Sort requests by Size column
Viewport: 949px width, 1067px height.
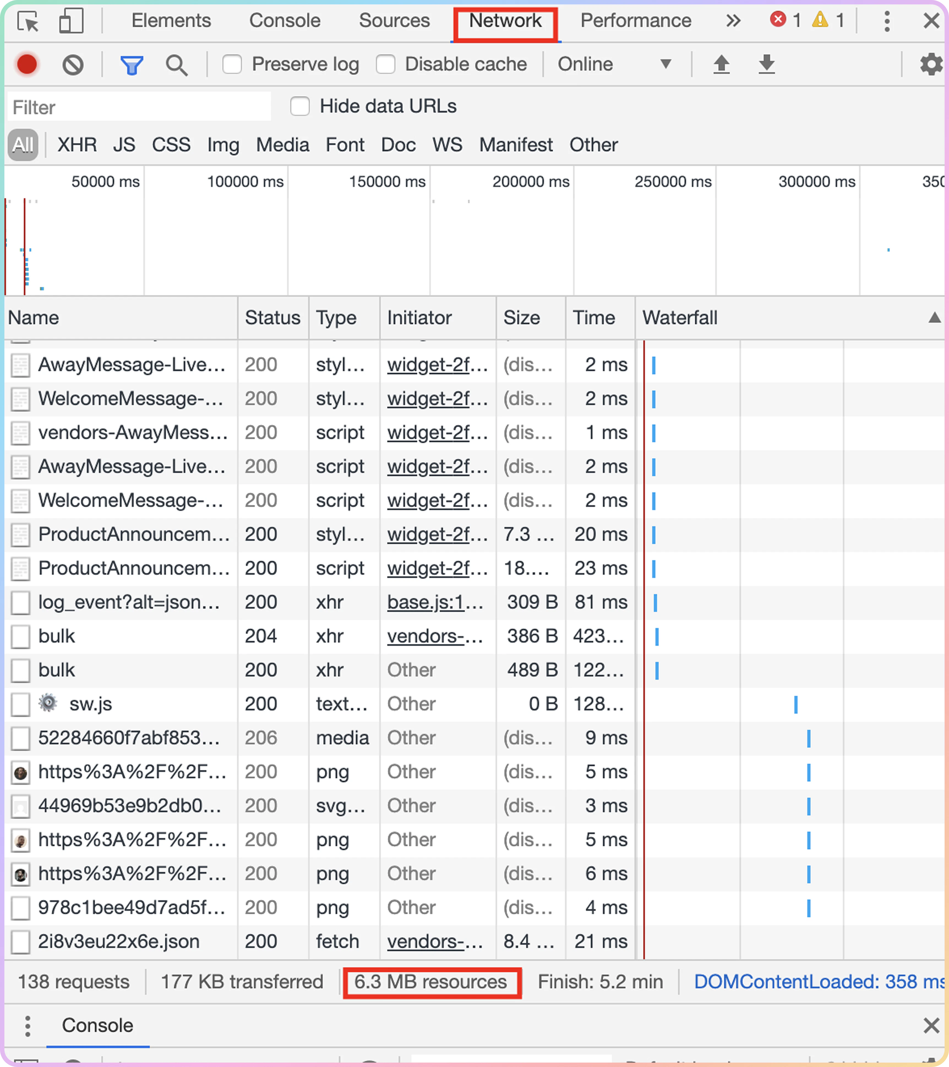[522, 318]
